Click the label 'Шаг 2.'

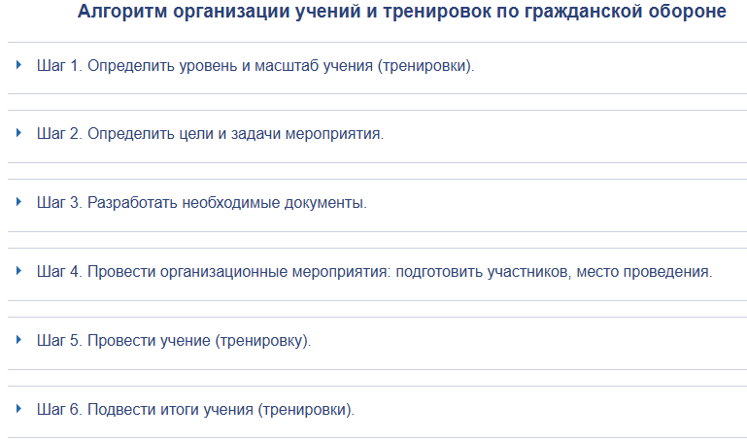[59, 134]
